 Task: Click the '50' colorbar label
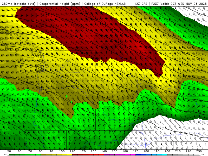click(9, 151)
